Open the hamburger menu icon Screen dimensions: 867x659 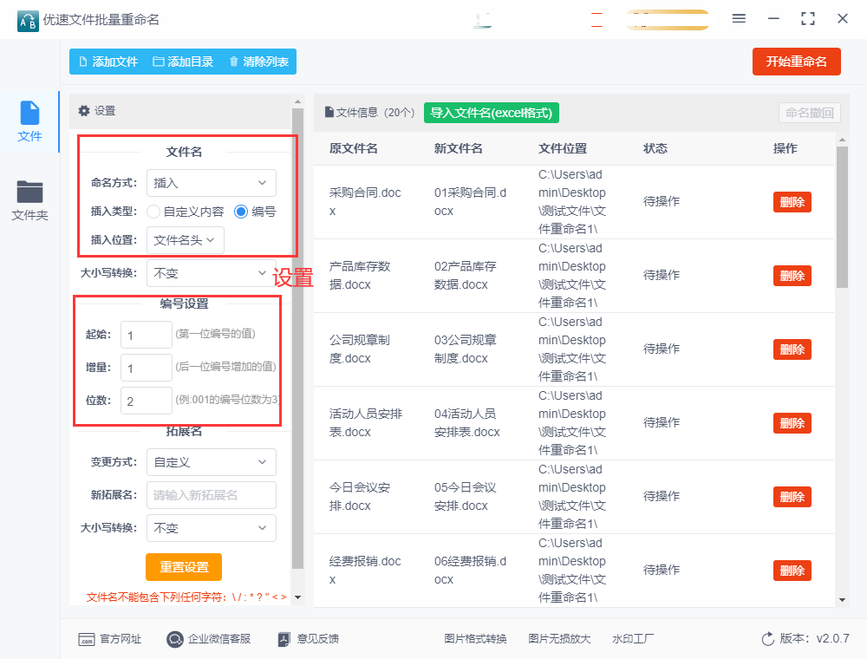739,19
